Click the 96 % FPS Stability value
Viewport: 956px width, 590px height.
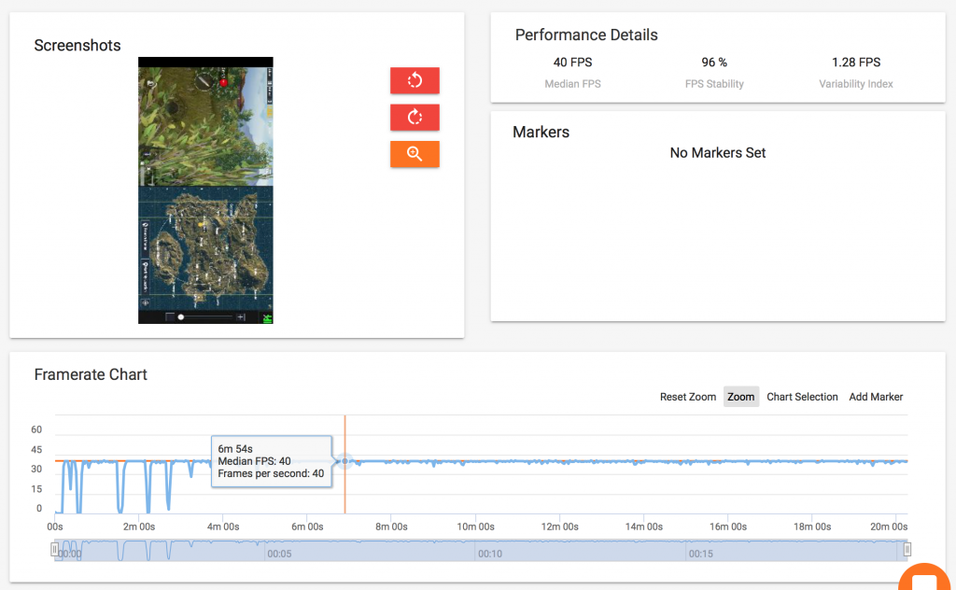coord(714,63)
